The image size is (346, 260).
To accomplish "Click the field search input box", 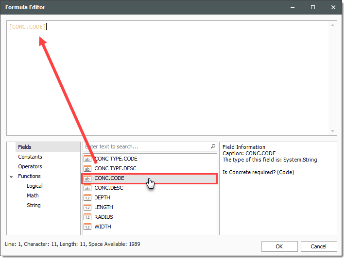I will (x=146, y=146).
